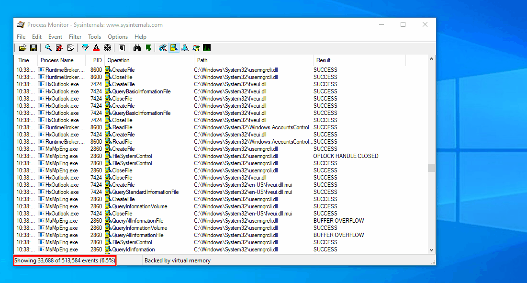
Task: Select the QueryStandardInformationFile operation row
Action: tap(221, 192)
